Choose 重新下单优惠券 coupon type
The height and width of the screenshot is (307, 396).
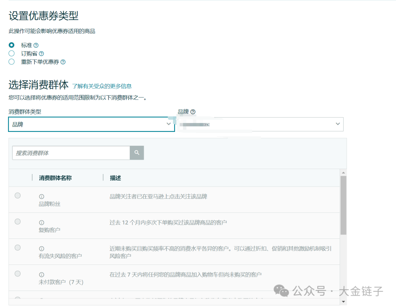pyautogui.click(x=11, y=62)
